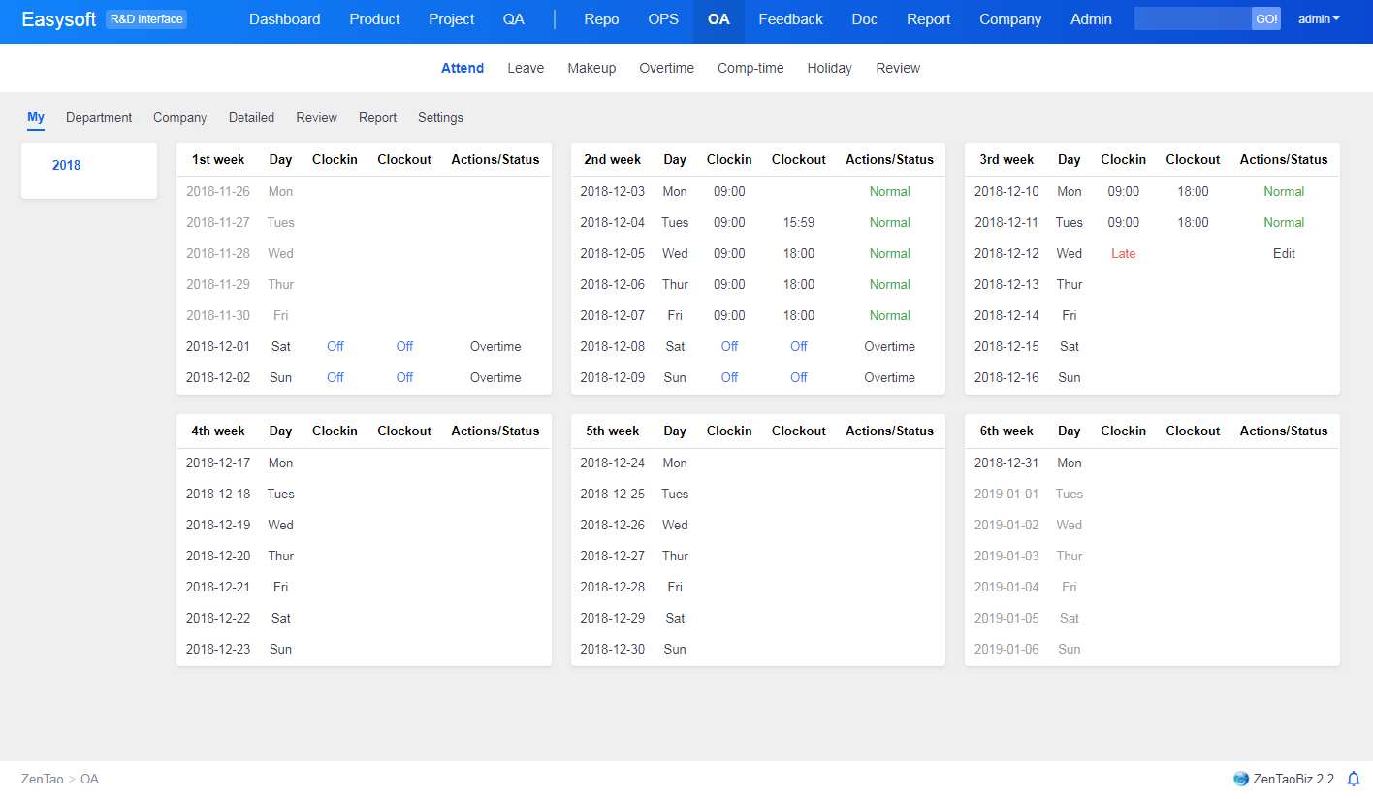The image size is (1373, 799).
Task: Navigate to the Repo menu
Action: pos(601,19)
